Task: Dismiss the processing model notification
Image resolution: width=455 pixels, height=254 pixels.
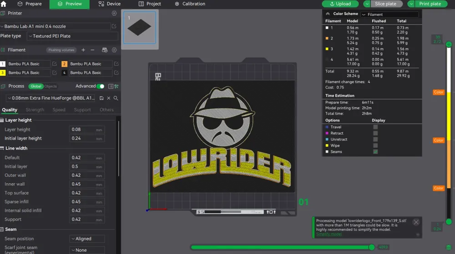Action: [416, 222]
